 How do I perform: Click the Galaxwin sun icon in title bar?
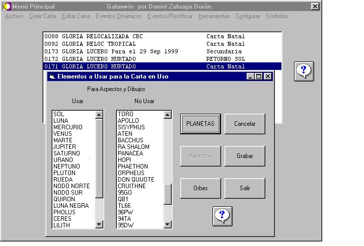(6, 7)
